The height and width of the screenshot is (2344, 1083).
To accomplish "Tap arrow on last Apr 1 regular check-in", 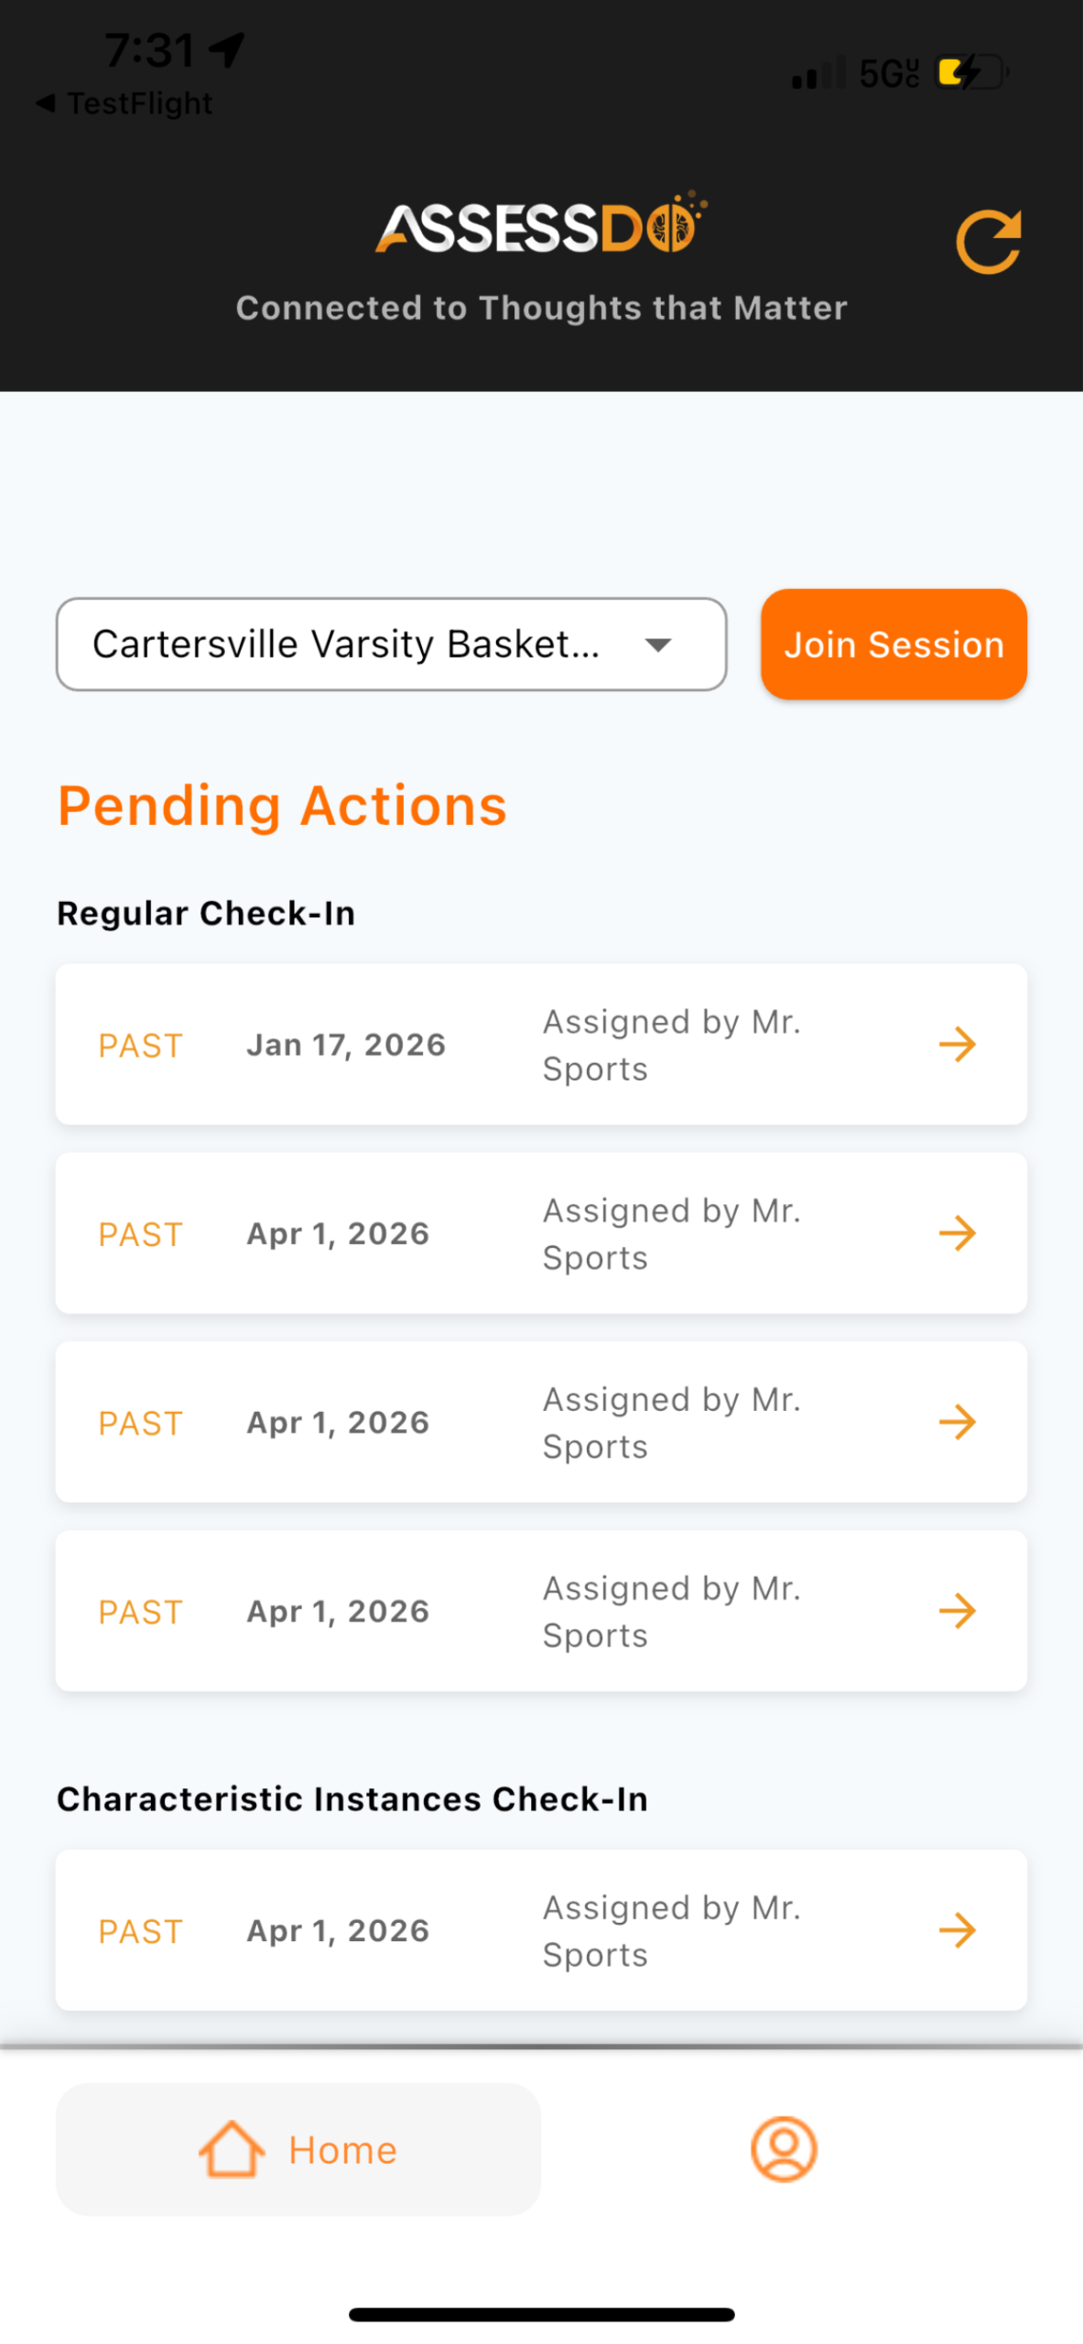I will pos(957,1610).
